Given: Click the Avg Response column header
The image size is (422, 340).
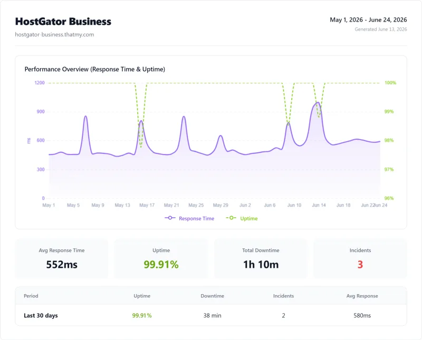Looking at the screenshot, I should coord(362,296).
